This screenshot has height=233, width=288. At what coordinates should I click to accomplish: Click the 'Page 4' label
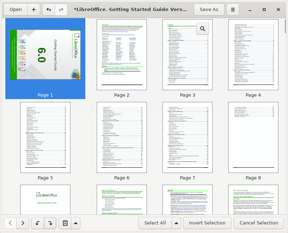click(x=253, y=95)
